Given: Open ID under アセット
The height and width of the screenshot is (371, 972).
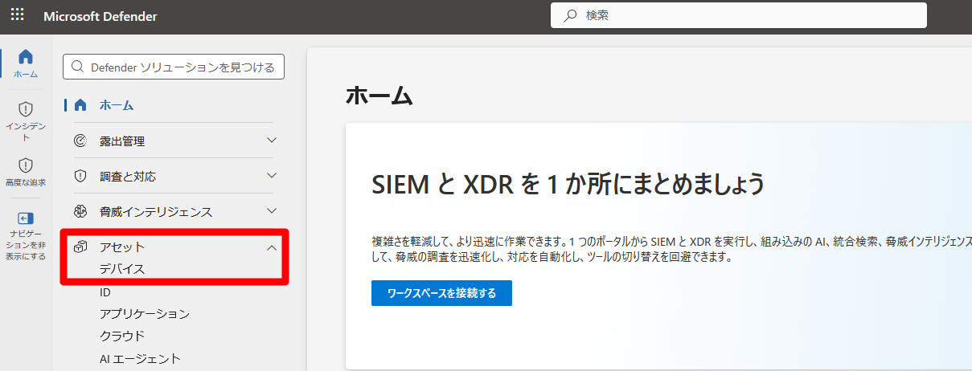Looking at the screenshot, I should coord(105,292).
